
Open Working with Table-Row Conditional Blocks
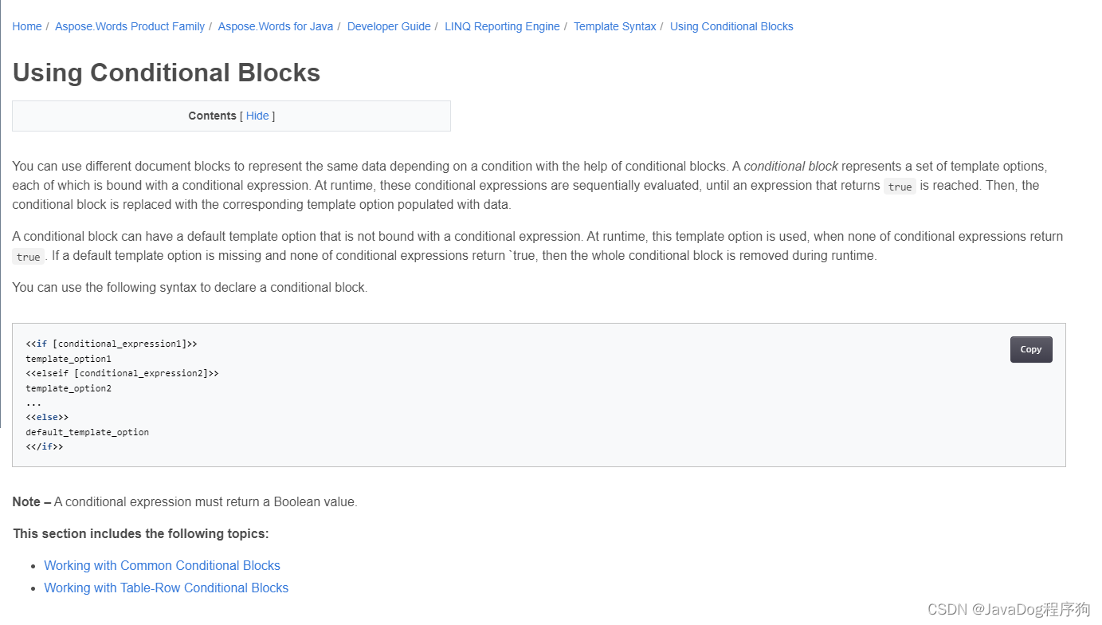click(x=166, y=588)
